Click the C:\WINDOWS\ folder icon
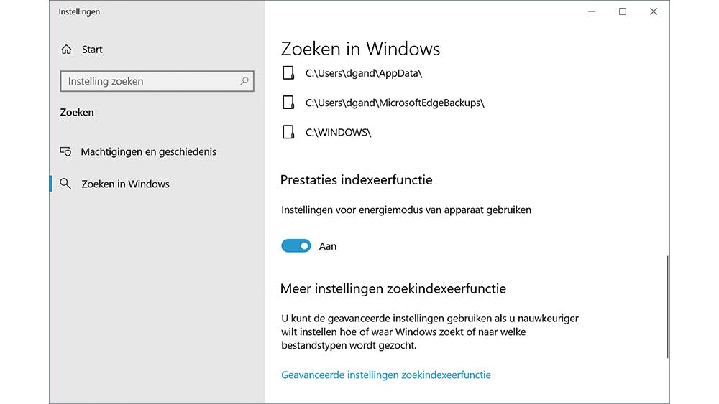Image resolution: width=719 pixels, height=404 pixels. (x=288, y=132)
